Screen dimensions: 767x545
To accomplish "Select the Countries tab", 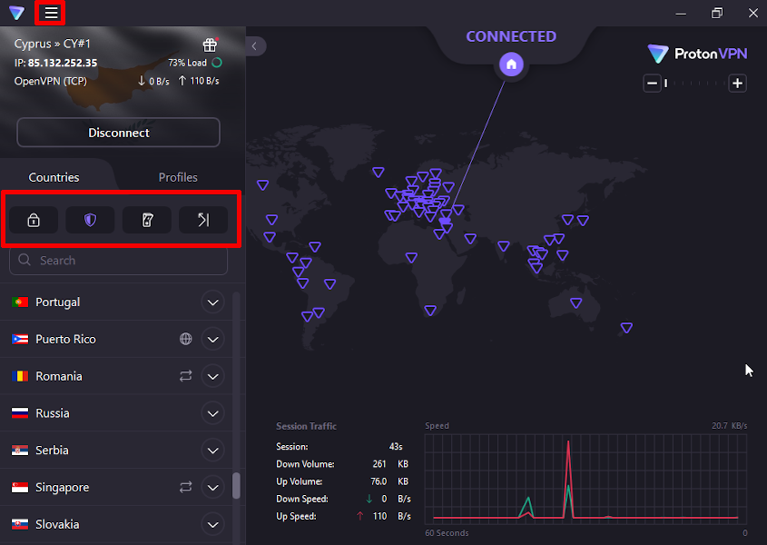I will [x=54, y=177].
